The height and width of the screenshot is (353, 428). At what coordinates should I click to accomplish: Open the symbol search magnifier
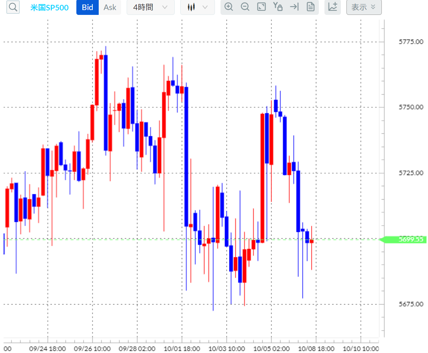13,7
